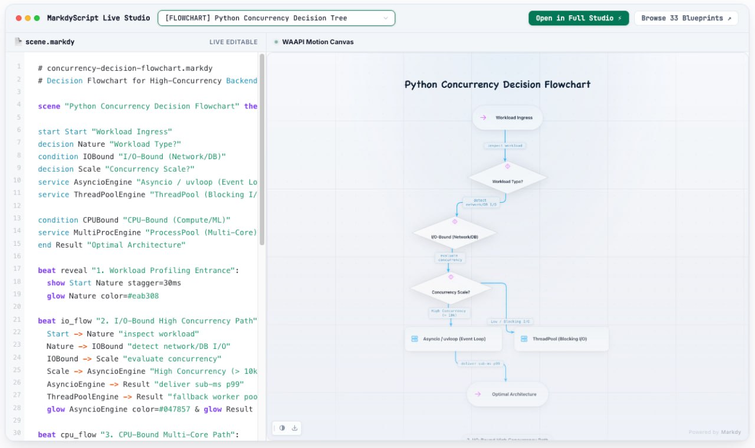755x448 pixels.
Task: Click the decision marker above Workload Type?
Action: (x=507, y=167)
